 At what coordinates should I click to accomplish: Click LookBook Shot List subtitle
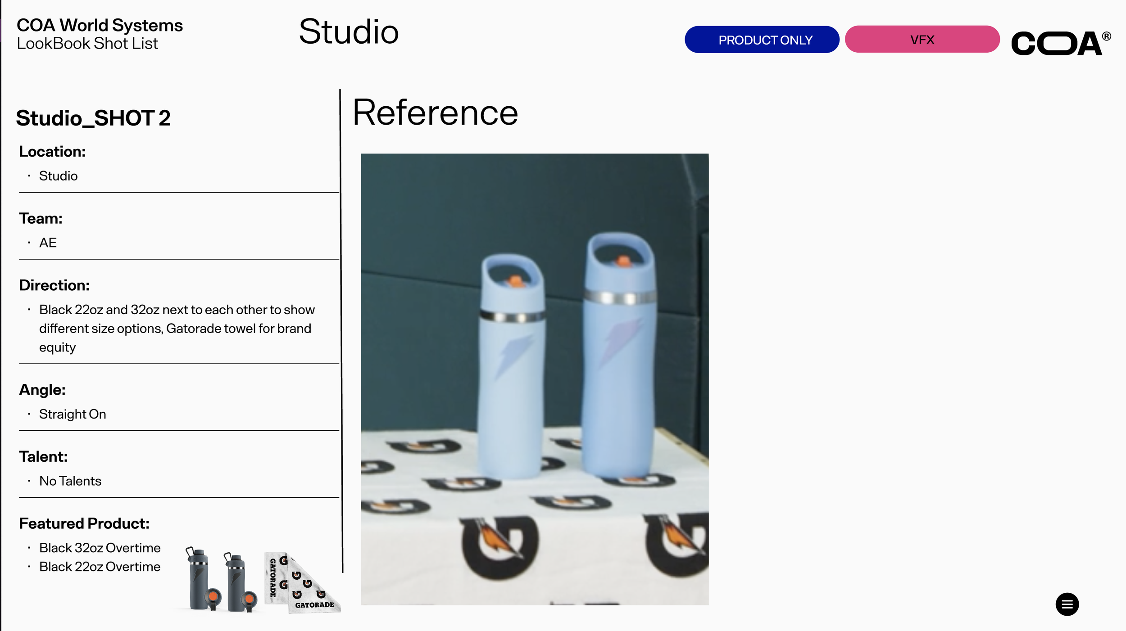pyautogui.click(x=87, y=44)
